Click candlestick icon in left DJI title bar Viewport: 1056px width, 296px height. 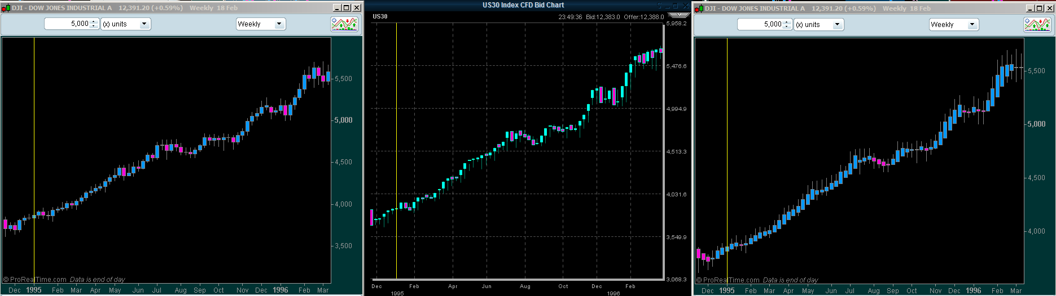(x=6, y=8)
